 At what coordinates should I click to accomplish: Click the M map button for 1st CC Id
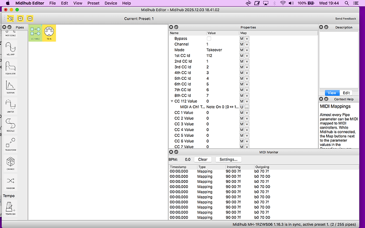point(242,56)
